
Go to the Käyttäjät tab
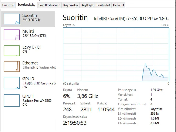coord(87,5)
